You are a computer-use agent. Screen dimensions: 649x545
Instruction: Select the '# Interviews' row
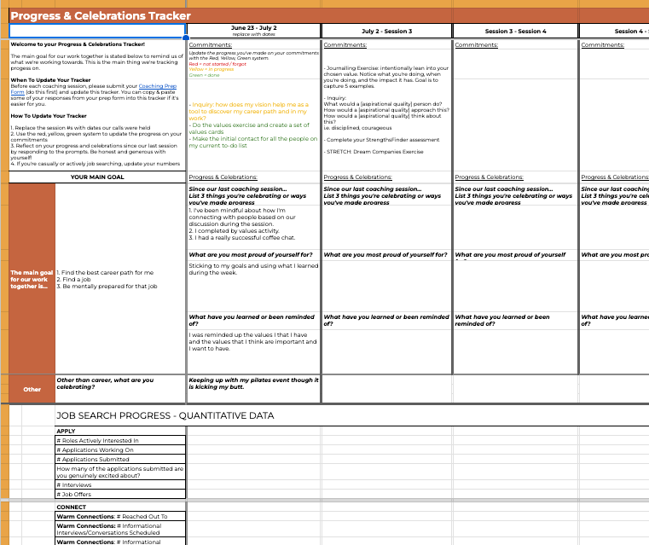pyautogui.click(x=120, y=484)
